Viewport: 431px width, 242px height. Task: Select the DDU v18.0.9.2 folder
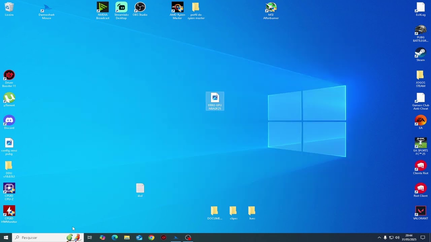9,169
